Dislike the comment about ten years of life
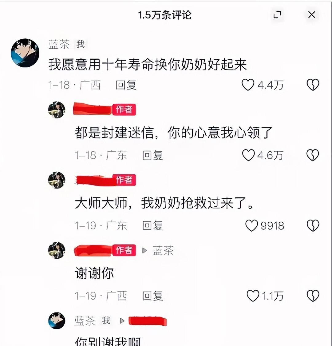The image size is (332, 346). [313, 85]
